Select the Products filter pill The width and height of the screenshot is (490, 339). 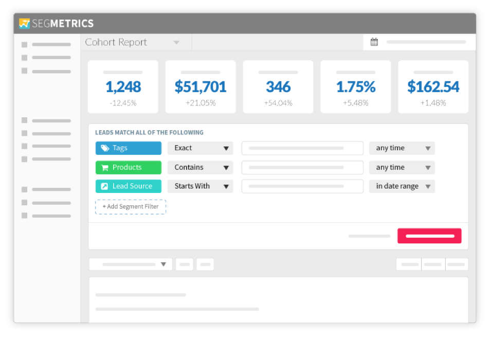129,168
